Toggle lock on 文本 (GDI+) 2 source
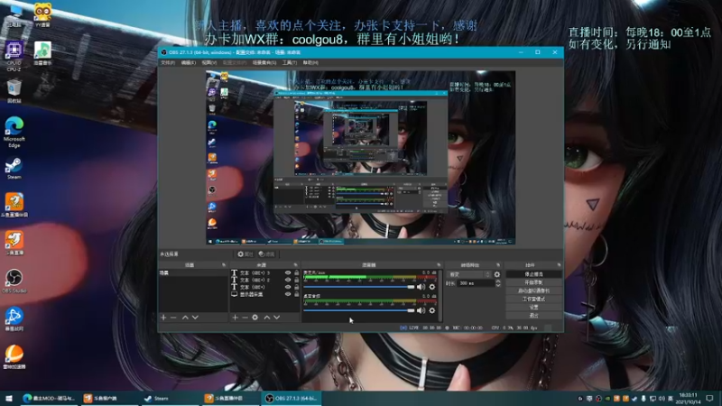Screen dimensions: 722x406 [297, 280]
